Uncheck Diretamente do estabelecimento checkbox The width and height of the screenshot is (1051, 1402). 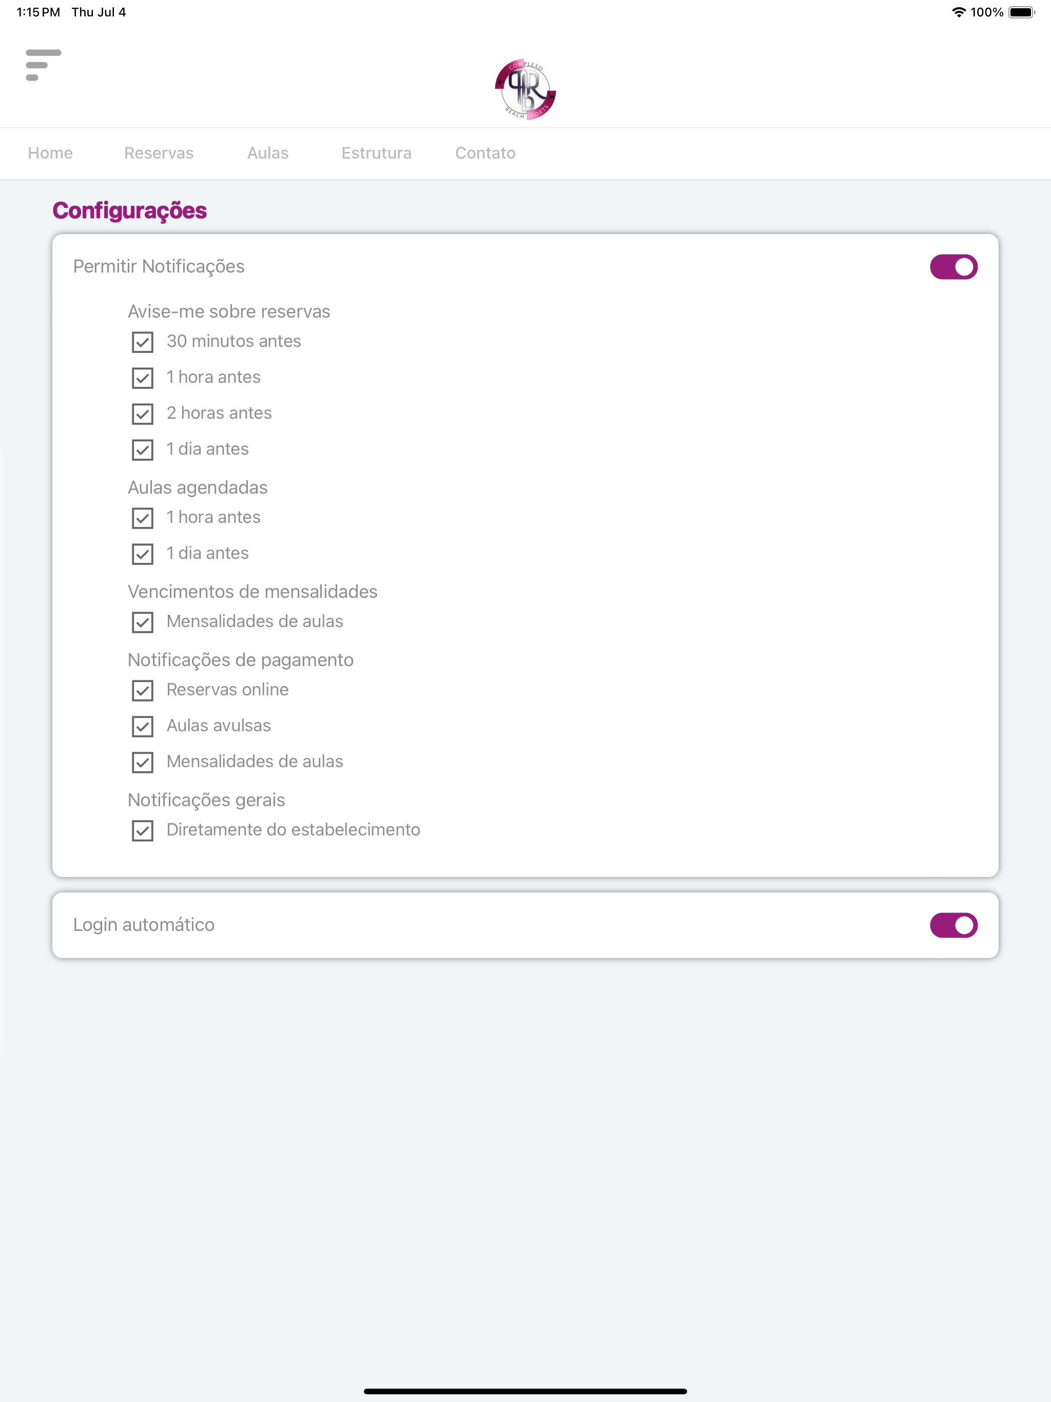point(143,830)
